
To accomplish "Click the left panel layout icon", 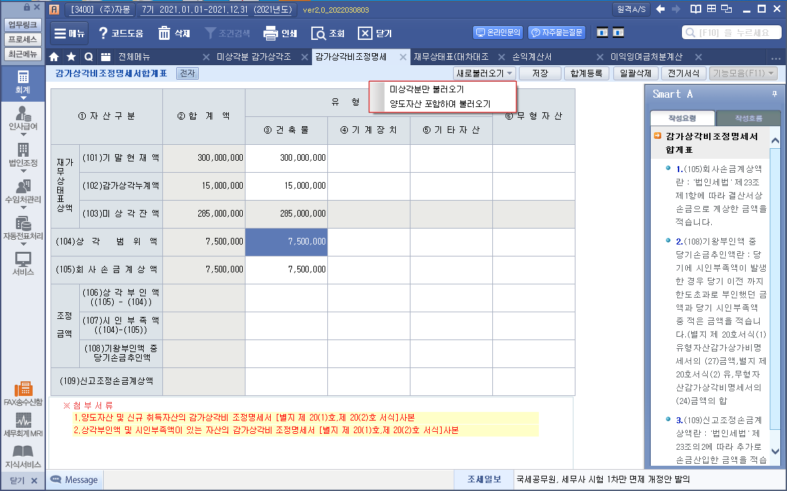I will pos(602,33).
